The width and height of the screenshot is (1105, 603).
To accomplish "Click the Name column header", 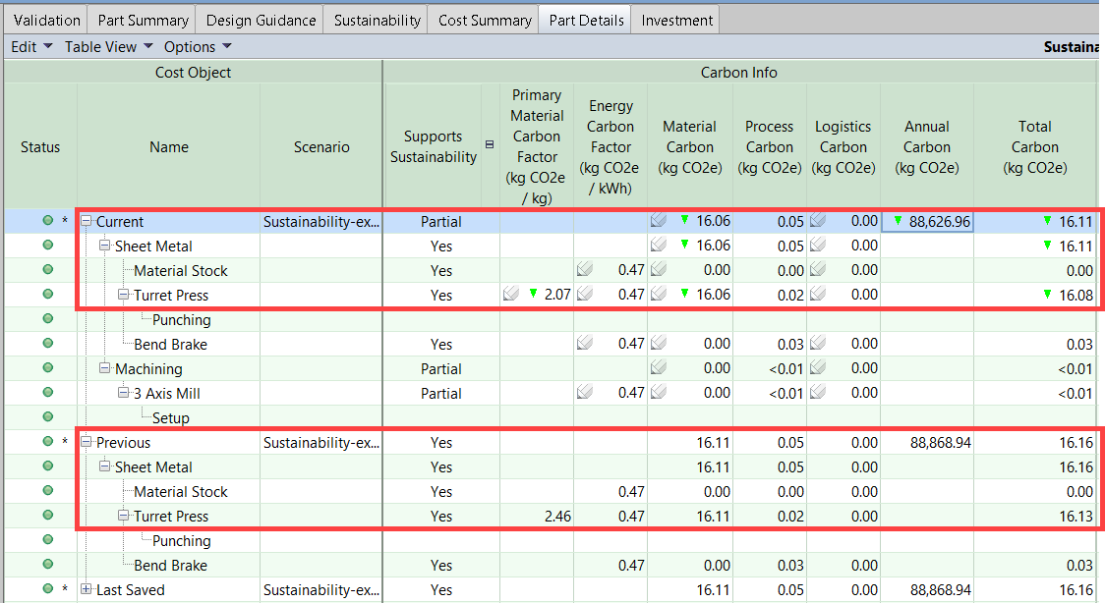I will (x=168, y=146).
